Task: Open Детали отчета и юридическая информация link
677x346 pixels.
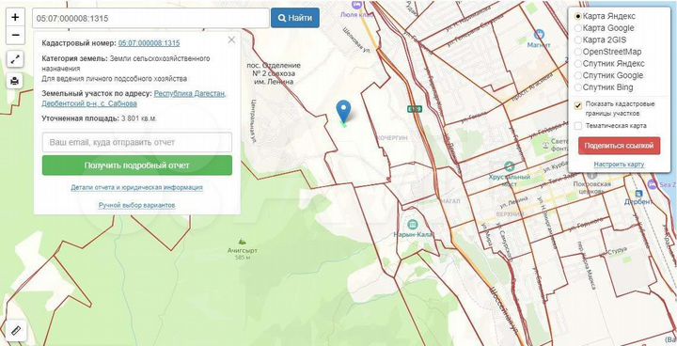Action: click(x=137, y=187)
